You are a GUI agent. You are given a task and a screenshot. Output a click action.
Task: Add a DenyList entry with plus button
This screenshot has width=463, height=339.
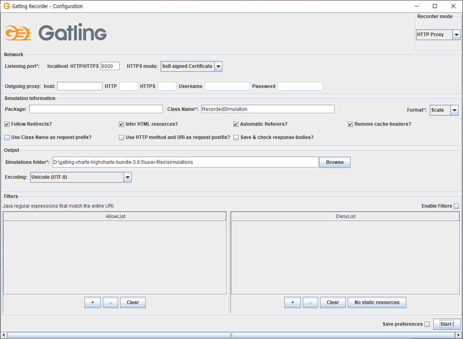[292, 302]
